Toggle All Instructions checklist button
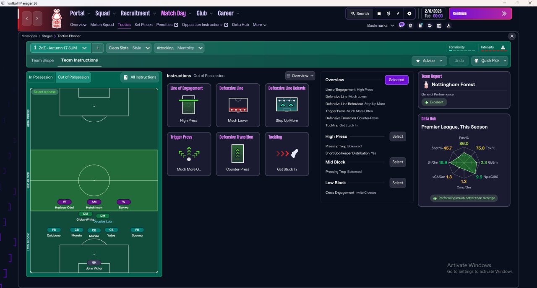Image resolution: width=537 pixels, height=288 pixels. point(140,77)
